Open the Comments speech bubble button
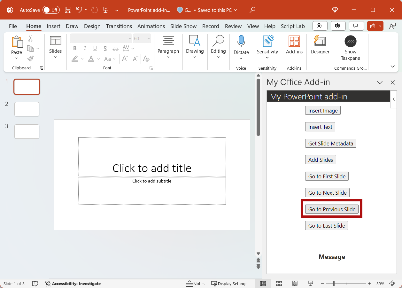The height and width of the screenshot is (288, 402). [356, 26]
